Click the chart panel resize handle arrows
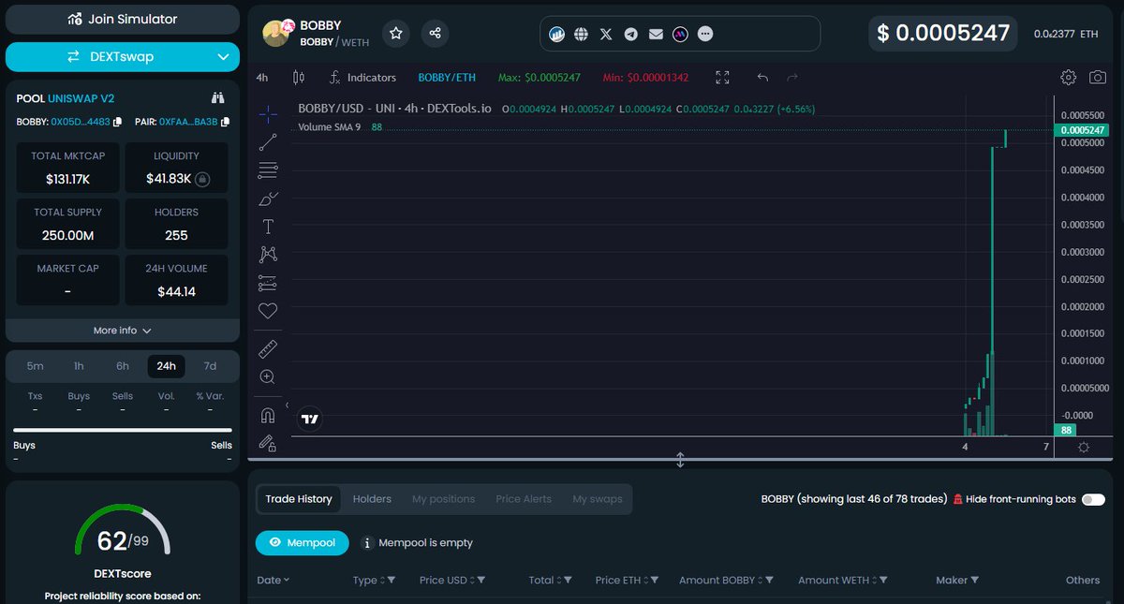The image size is (1124, 604). [x=681, y=460]
